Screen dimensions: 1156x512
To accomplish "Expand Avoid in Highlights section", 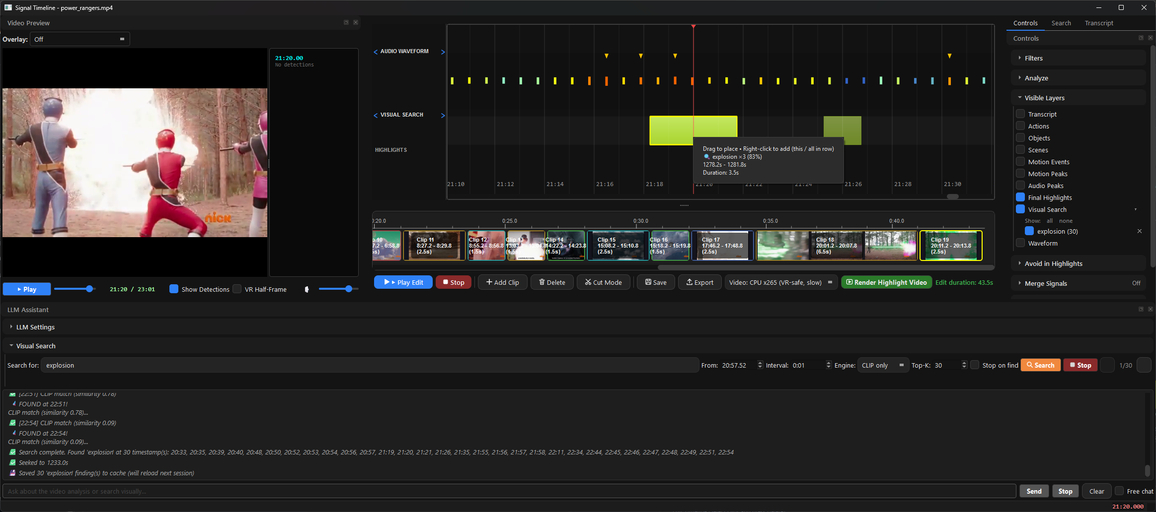I will [x=1078, y=263].
